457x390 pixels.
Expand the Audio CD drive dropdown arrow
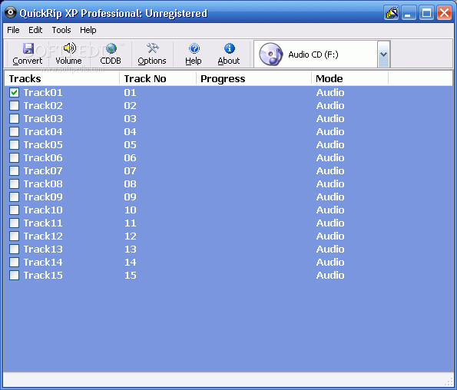coord(383,55)
